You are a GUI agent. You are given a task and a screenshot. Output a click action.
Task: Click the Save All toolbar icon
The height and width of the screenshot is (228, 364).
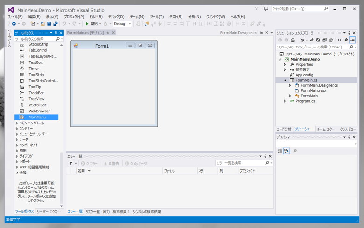[x=55, y=24]
